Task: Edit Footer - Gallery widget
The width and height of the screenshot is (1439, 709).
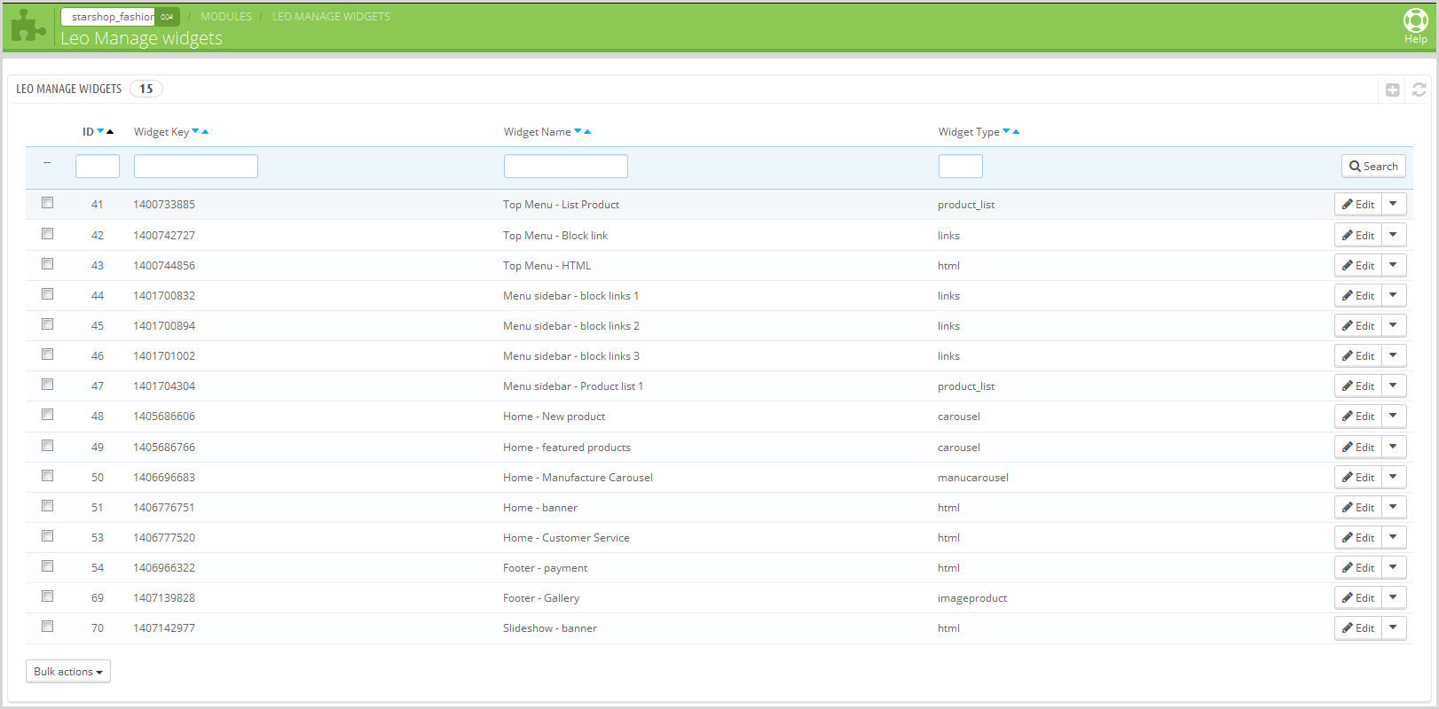Action: (x=1358, y=597)
